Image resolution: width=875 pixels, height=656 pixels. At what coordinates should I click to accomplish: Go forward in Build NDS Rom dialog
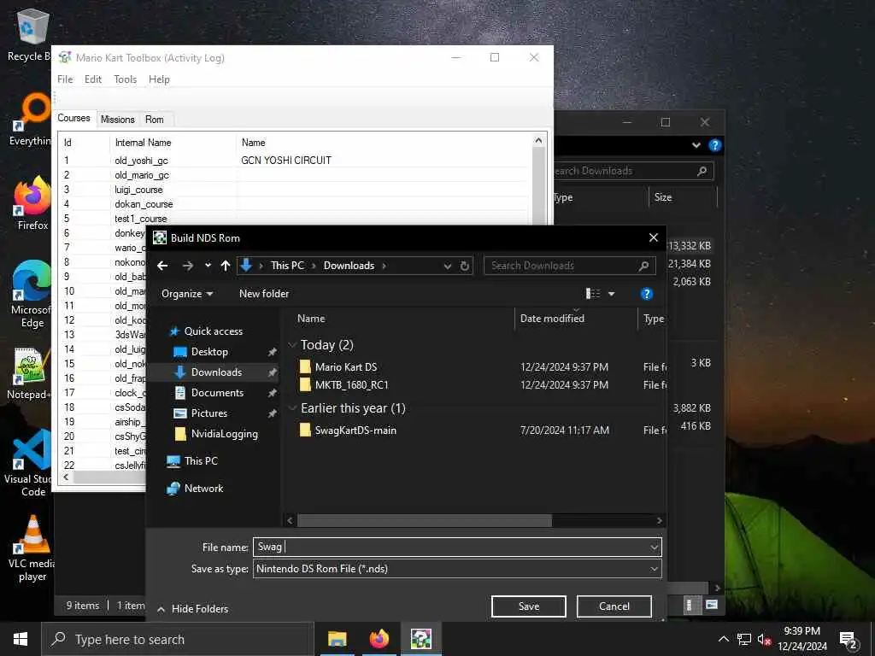point(187,266)
